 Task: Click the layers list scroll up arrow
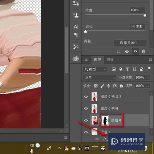point(152,94)
